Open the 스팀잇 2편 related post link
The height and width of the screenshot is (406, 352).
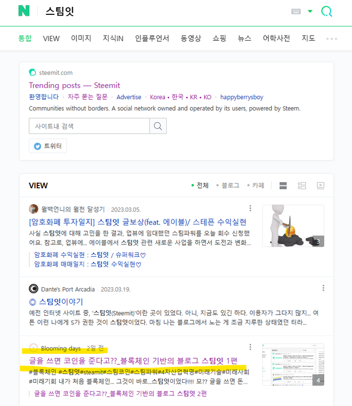[x=120, y=393]
